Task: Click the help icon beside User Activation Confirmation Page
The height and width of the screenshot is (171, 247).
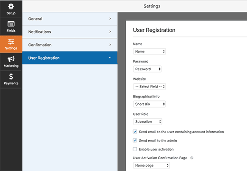Action: pyautogui.click(x=192, y=158)
